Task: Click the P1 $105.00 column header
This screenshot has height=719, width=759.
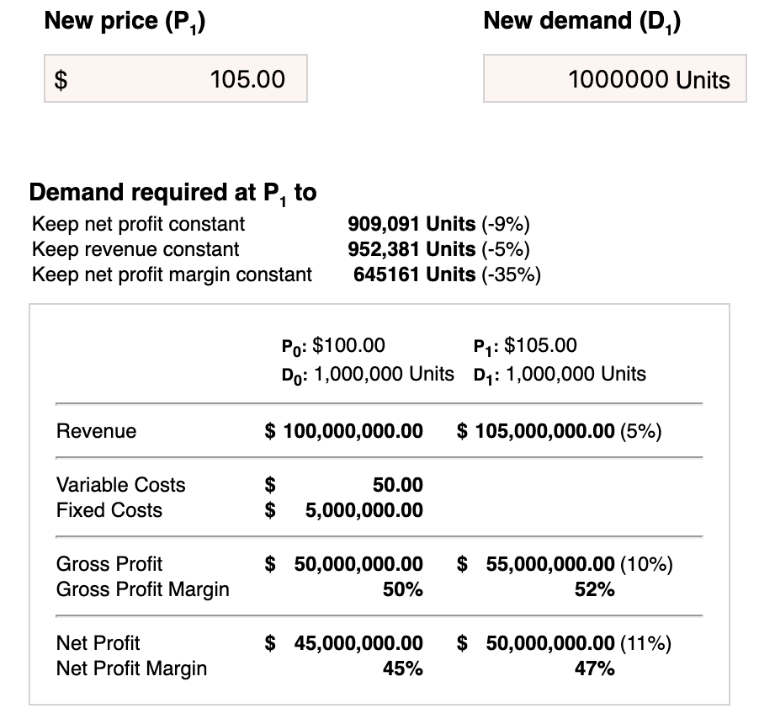Action: pyautogui.click(x=526, y=345)
